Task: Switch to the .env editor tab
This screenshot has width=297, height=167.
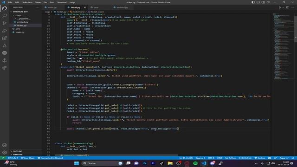Action: 96,7
